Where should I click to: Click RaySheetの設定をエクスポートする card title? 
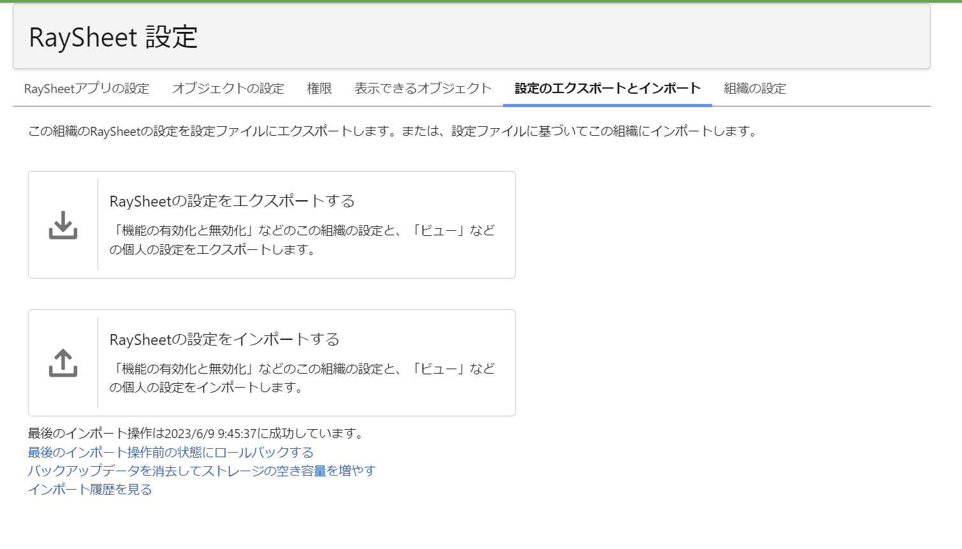point(232,201)
